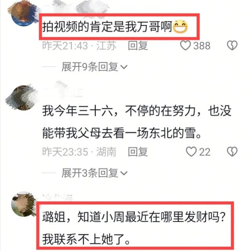Tap the grinning emoji in first comment
The image size is (251, 251).
(180, 27)
